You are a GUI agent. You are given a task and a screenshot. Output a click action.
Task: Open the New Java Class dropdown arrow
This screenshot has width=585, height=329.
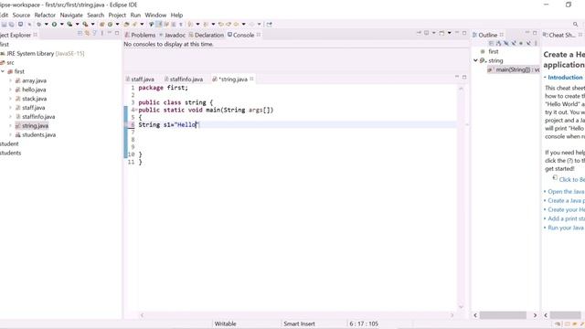coord(117,25)
